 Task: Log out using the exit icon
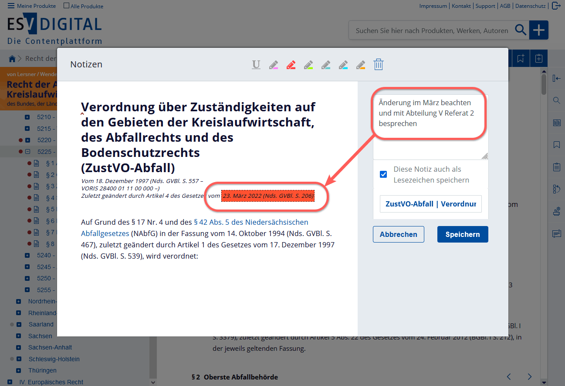pos(556,6)
